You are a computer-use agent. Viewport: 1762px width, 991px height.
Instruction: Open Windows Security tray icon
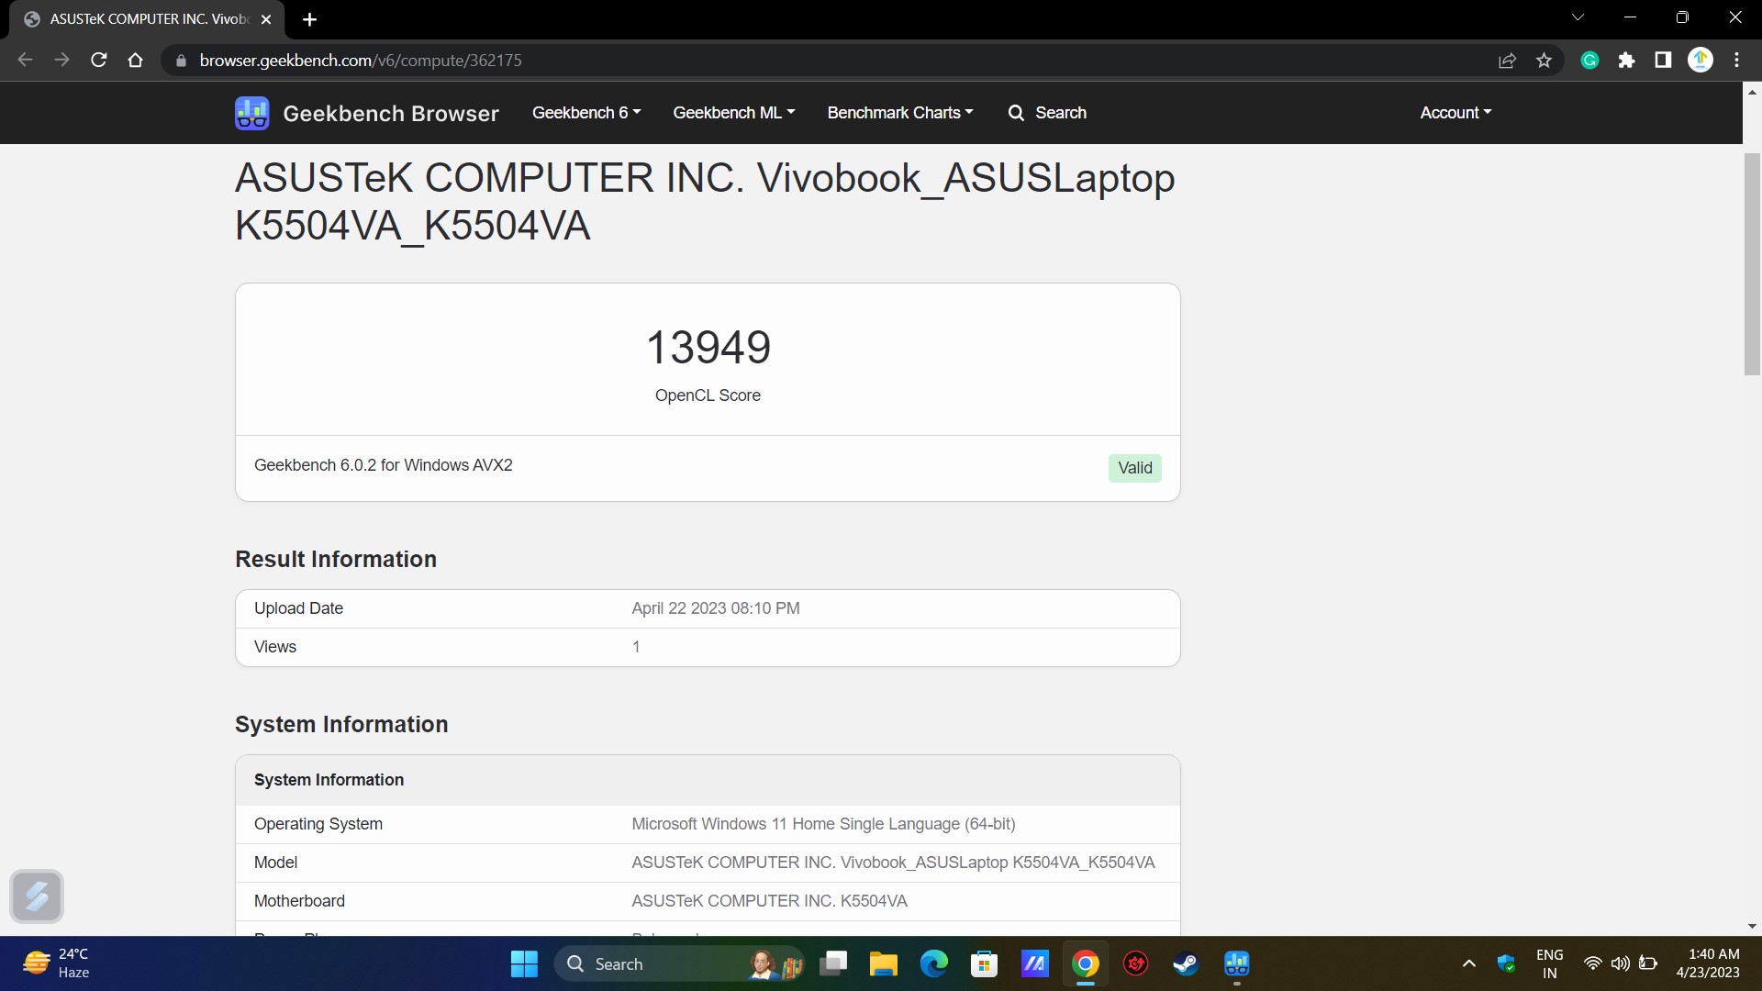1506,963
